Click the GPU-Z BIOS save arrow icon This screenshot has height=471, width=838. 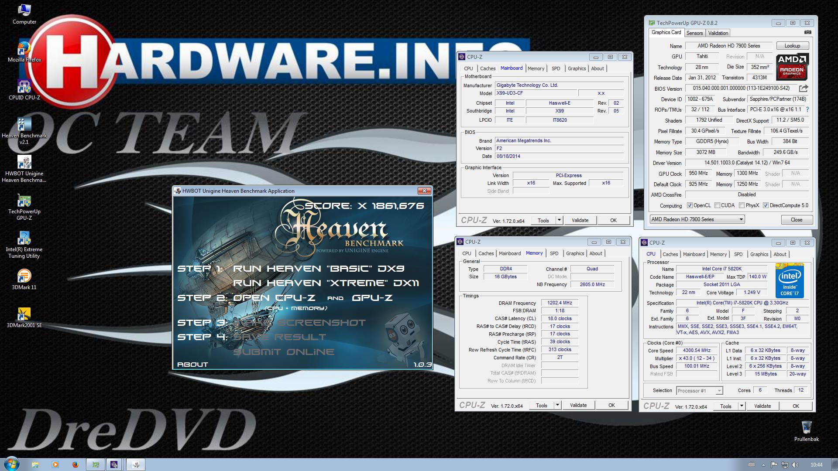[x=804, y=88]
